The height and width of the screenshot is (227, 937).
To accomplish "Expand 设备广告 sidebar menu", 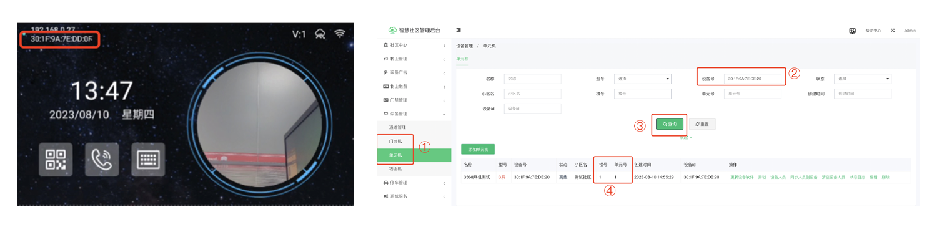I will [x=414, y=72].
